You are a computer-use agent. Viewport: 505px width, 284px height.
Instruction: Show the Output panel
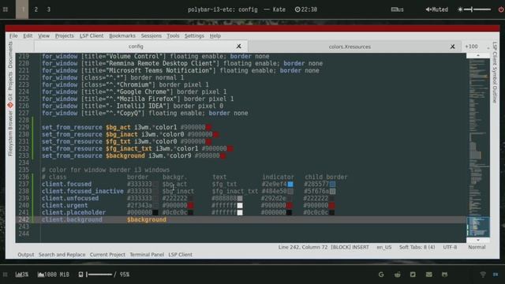pos(26,254)
